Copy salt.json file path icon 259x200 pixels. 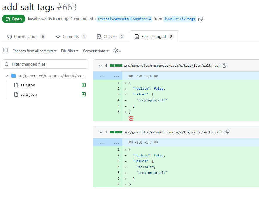pos(225,66)
